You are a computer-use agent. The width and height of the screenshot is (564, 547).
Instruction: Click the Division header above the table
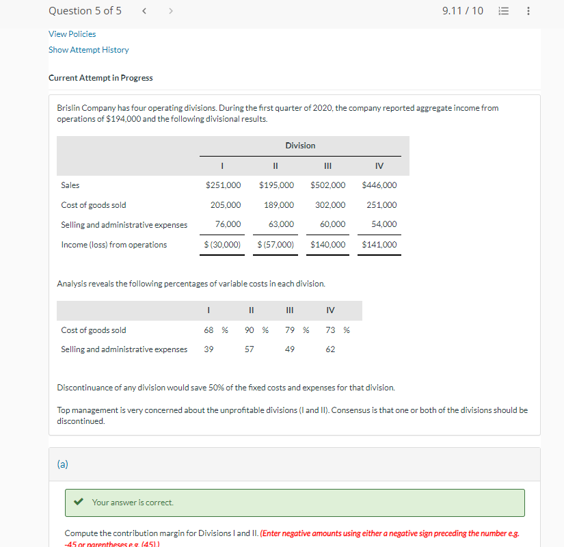pyautogui.click(x=300, y=145)
